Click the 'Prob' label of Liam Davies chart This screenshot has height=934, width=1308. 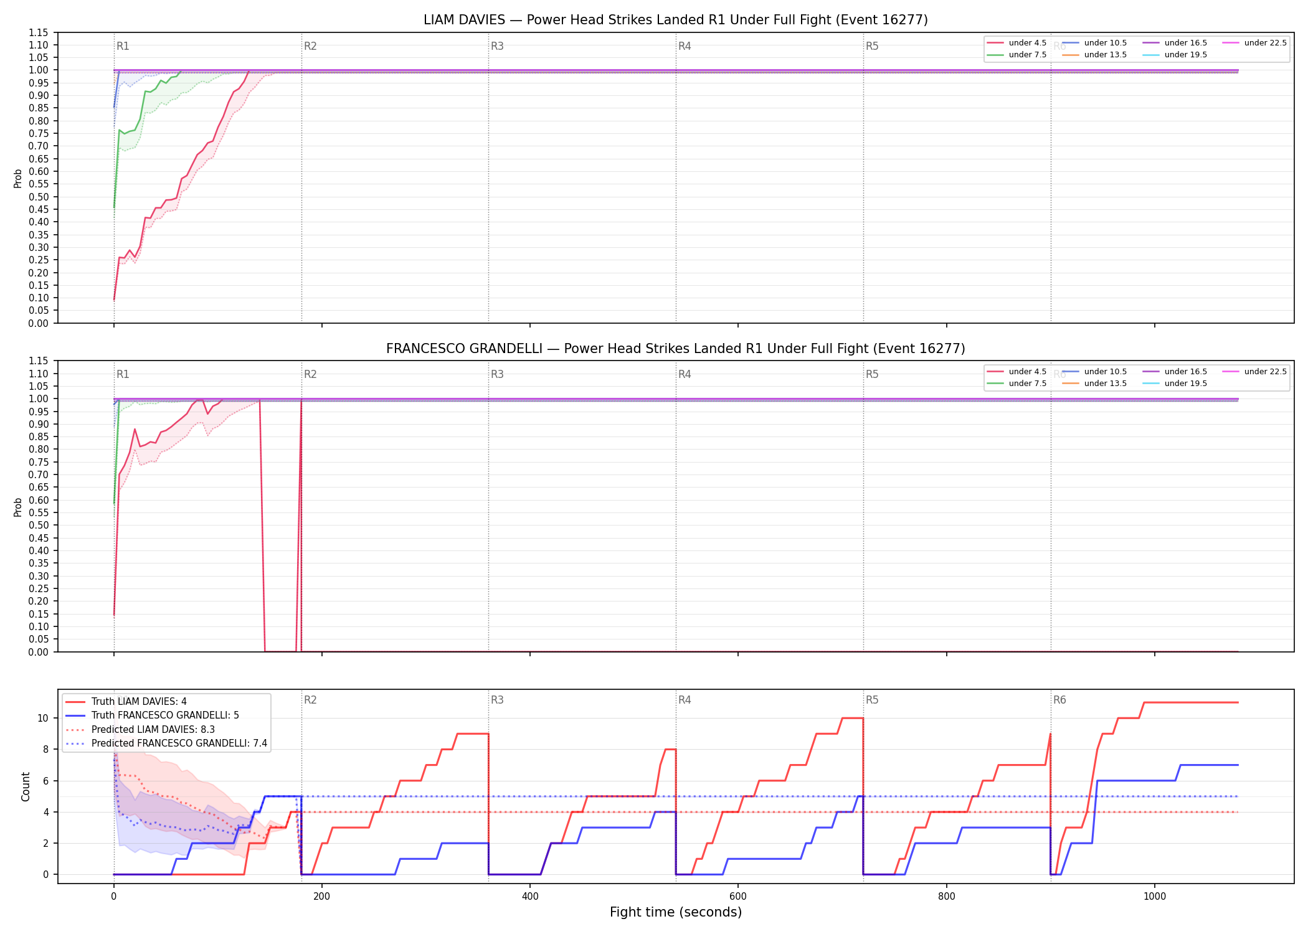(x=17, y=178)
